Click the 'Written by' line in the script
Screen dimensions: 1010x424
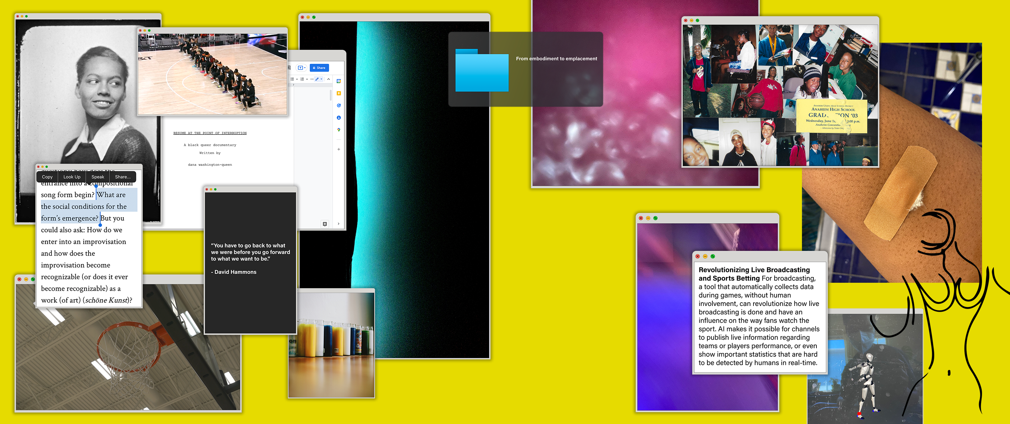coord(210,153)
